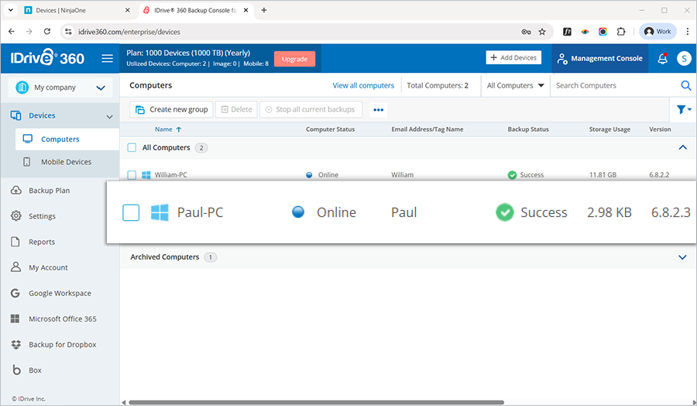Click the William-PC computer name
This screenshot has width=697, height=406.
point(170,175)
